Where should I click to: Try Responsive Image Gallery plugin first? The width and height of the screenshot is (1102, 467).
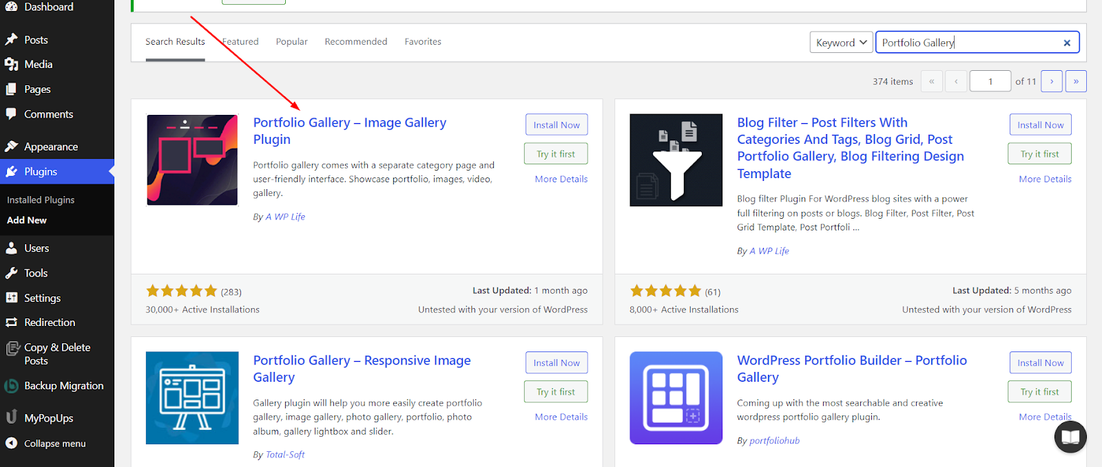point(556,392)
